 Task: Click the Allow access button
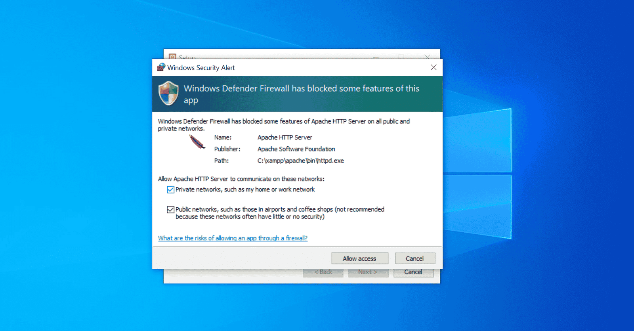pos(360,258)
